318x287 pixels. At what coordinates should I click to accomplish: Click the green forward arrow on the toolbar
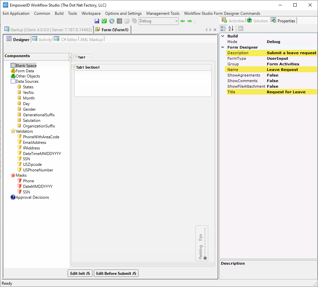(189, 21)
